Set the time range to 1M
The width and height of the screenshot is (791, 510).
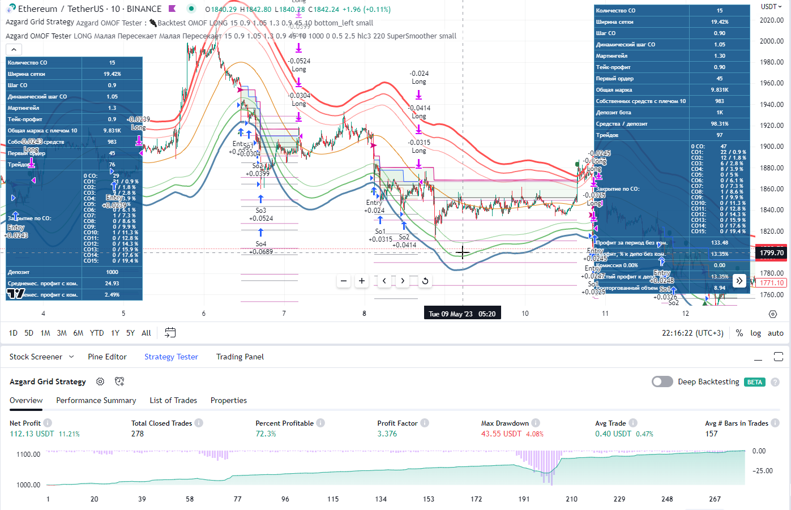pyautogui.click(x=45, y=333)
